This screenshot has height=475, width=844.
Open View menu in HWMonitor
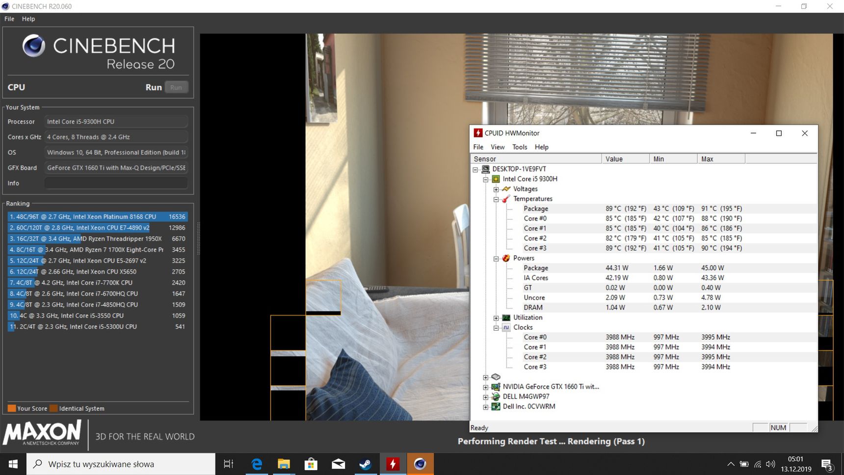click(498, 147)
